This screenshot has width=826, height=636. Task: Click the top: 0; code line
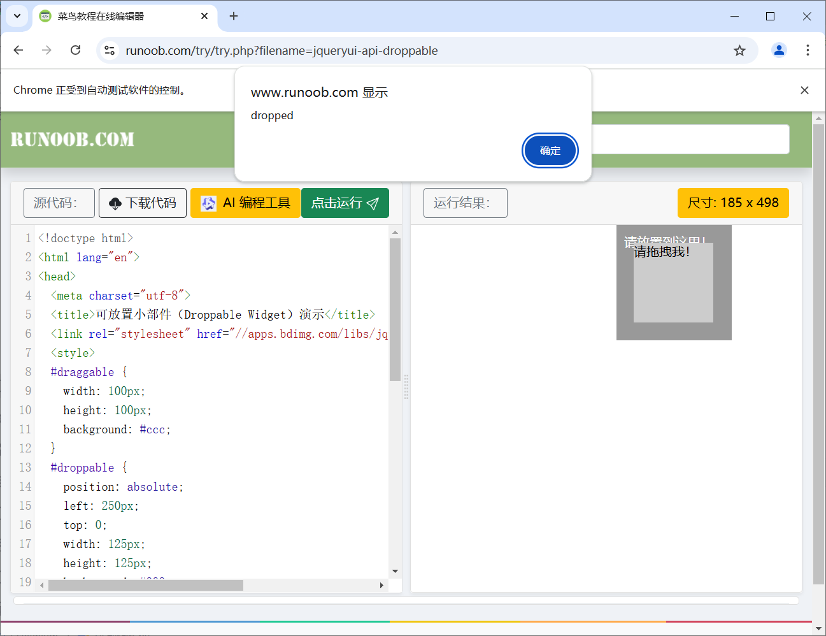tap(85, 525)
